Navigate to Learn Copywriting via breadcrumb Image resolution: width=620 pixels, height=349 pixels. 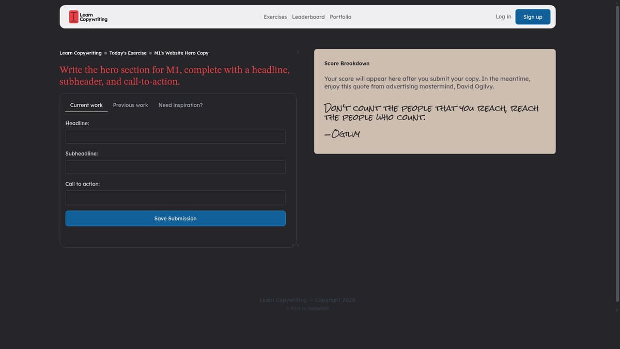(80, 53)
